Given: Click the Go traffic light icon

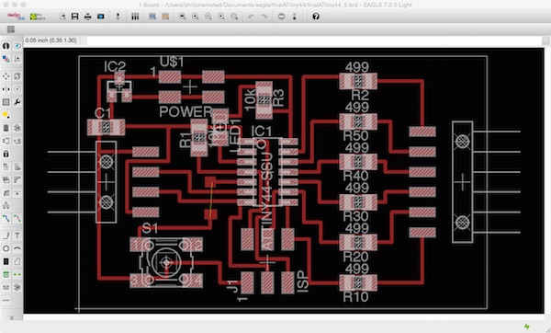Looking at the screenshot, I should [x=295, y=17].
